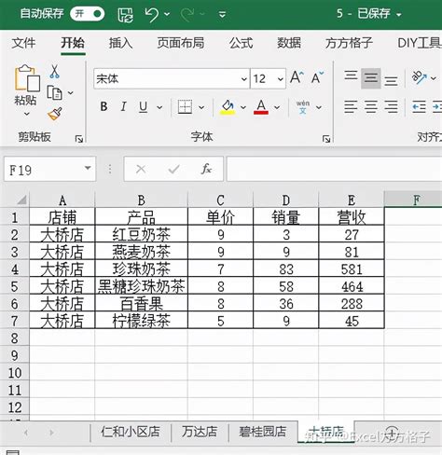Viewport: 442px width, 455px height.
Task: Expand the Name Box dropdown arrow
Action: (88, 169)
